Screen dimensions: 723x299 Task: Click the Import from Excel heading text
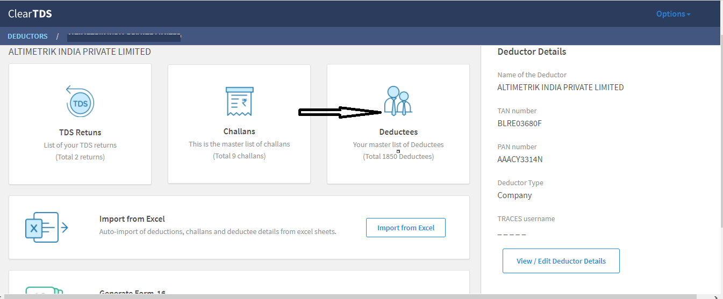(x=132, y=219)
